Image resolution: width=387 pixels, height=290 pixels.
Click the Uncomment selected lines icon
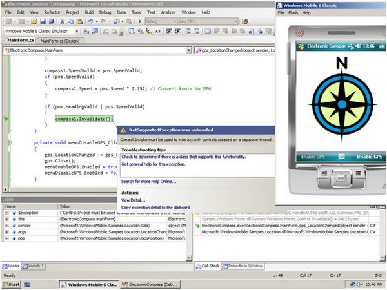point(197,31)
